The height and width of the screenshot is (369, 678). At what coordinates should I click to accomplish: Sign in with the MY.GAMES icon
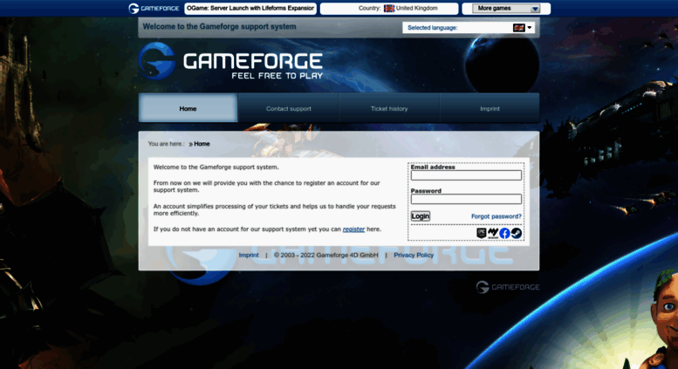493,233
